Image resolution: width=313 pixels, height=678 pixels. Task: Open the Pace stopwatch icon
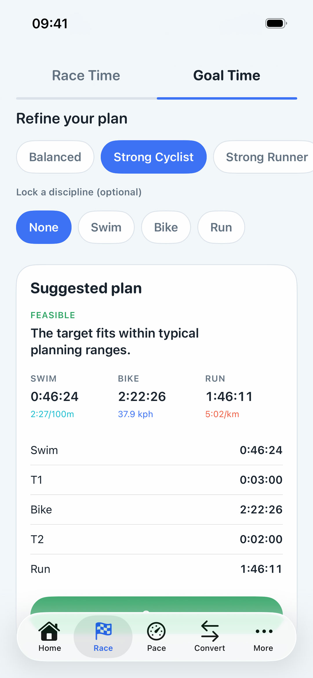156,631
